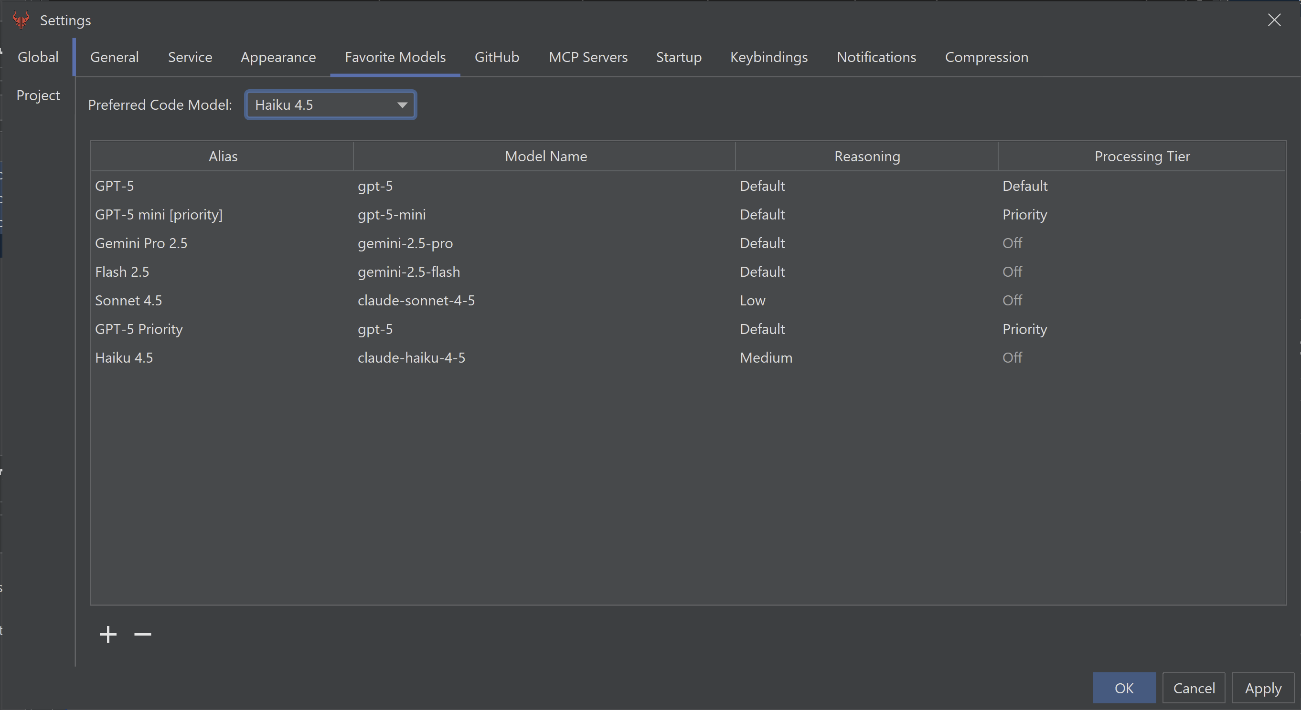Click the Alias column header

[223, 157]
